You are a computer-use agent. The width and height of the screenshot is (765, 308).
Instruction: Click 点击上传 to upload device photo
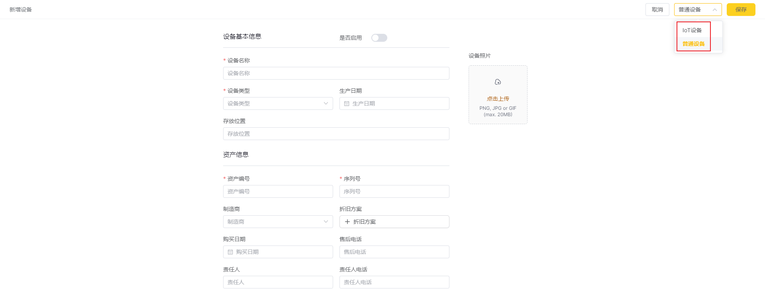[x=498, y=99]
